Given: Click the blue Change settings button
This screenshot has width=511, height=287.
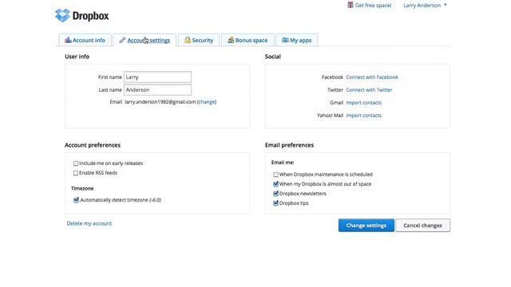Looking at the screenshot, I should pyautogui.click(x=366, y=225).
